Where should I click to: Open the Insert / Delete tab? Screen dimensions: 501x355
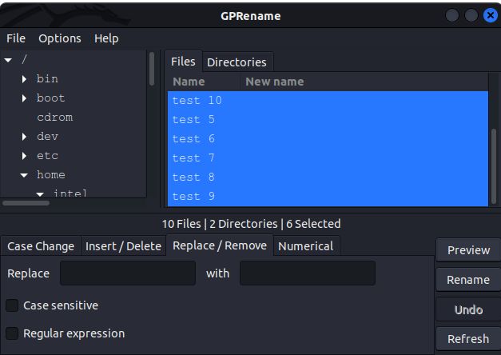123,246
